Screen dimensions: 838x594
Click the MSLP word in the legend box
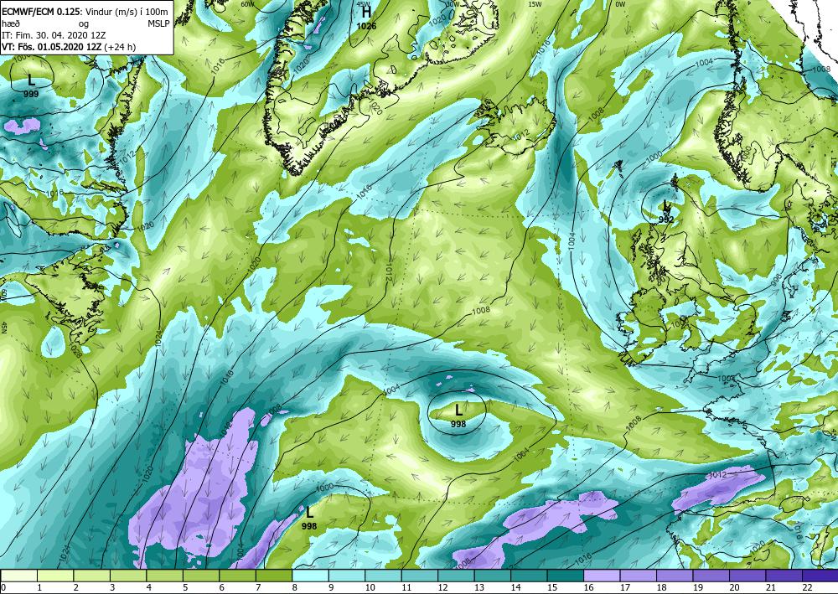pos(158,23)
